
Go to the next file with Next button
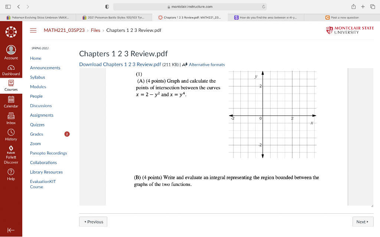363,221
